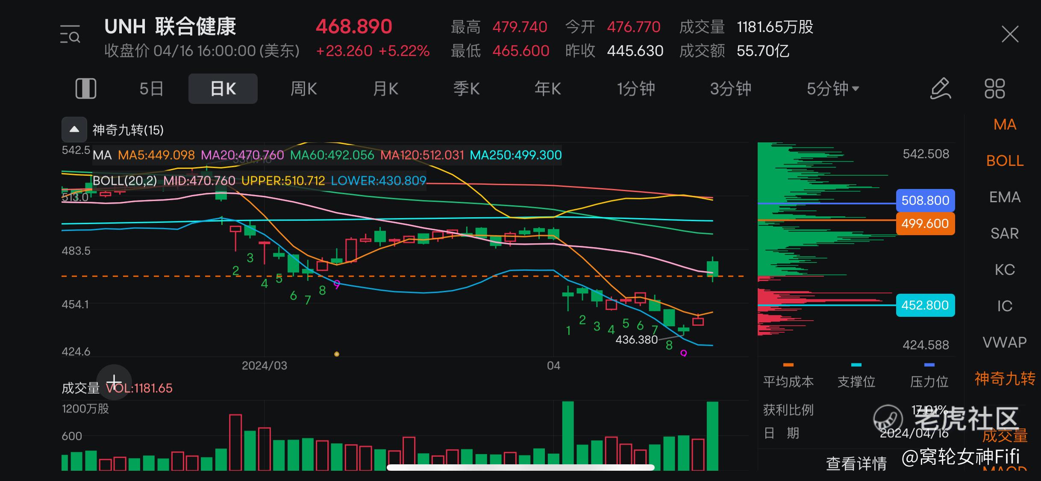Screen dimensions: 1041x481
Task: Click the 436.380 low price marker
Action: [636, 340]
